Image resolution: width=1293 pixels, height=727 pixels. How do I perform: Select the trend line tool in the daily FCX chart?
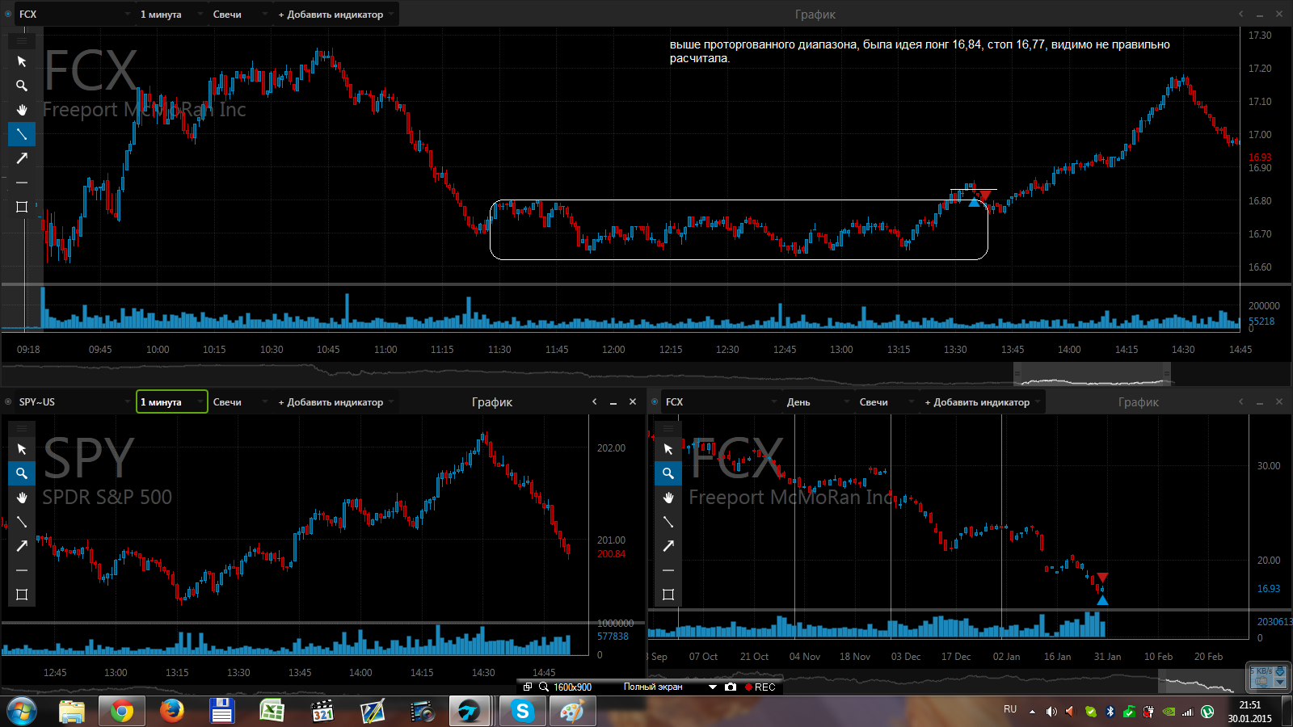pos(668,522)
